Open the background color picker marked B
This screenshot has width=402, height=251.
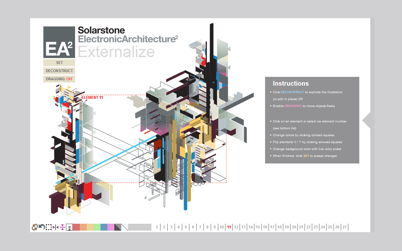click(69, 227)
